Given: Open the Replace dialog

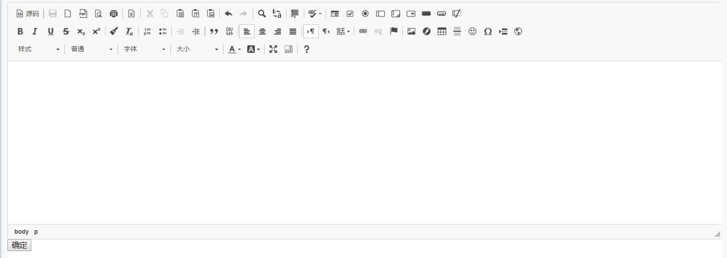Looking at the screenshot, I should pyautogui.click(x=277, y=14).
